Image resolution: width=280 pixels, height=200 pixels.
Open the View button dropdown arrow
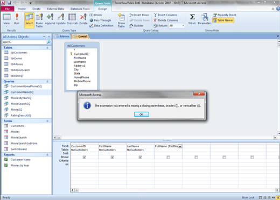pos(6,26)
